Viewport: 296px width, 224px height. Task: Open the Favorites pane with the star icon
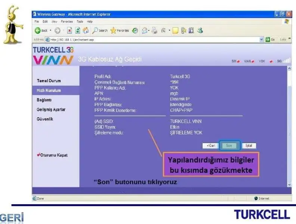pos(113,30)
